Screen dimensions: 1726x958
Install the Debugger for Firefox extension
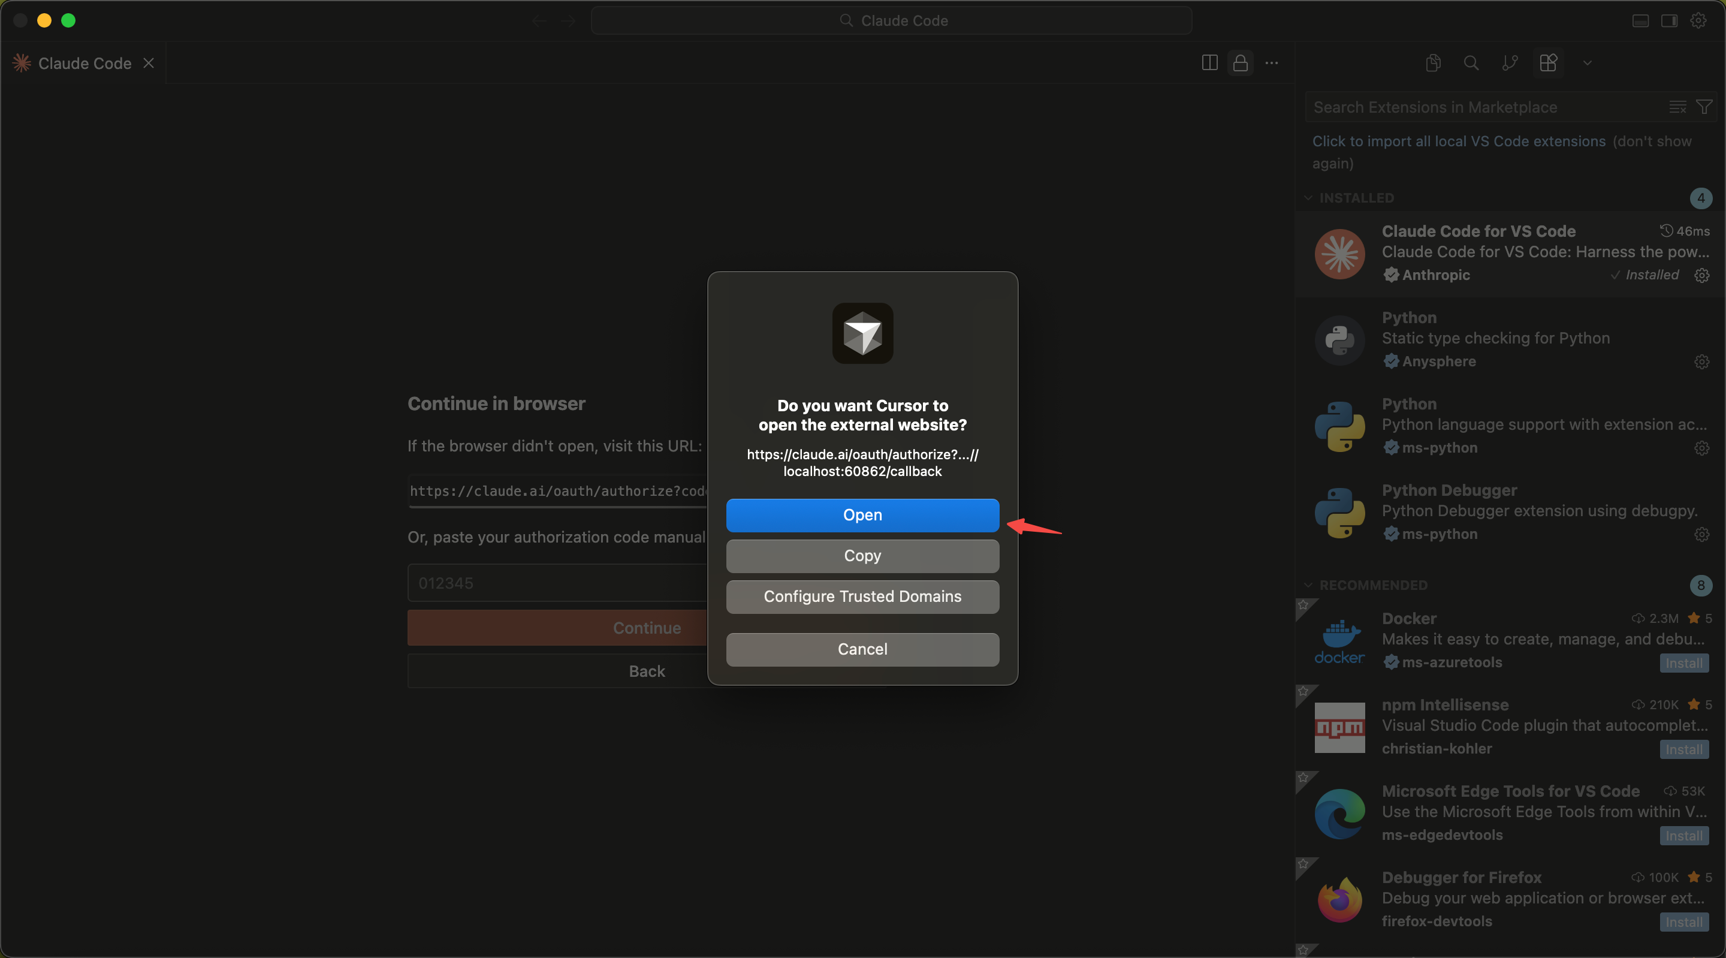click(x=1684, y=923)
